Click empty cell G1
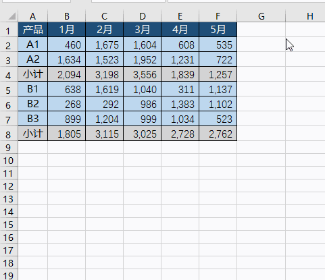 261,30
